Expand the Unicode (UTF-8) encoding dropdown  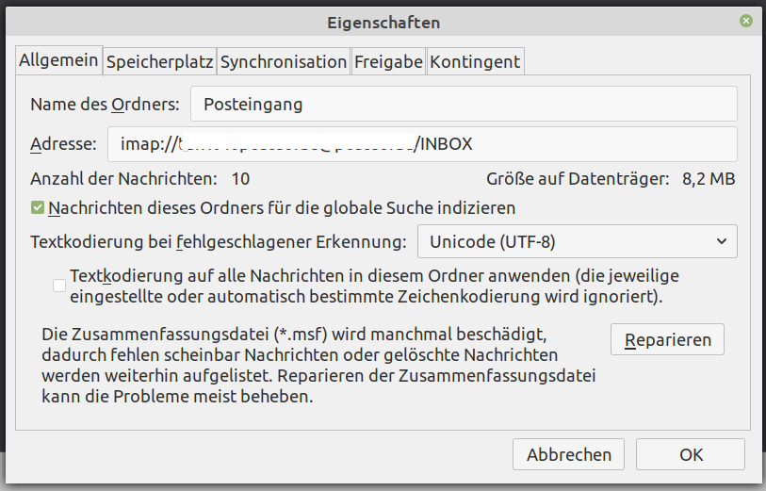(x=577, y=241)
